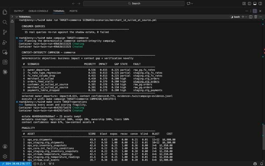Open the Source Control view
This screenshot has width=265, height=166.
click(5, 32)
